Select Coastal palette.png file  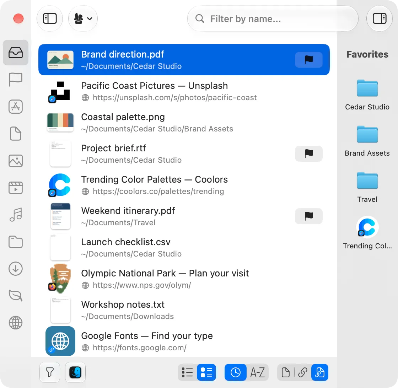(184, 122)
